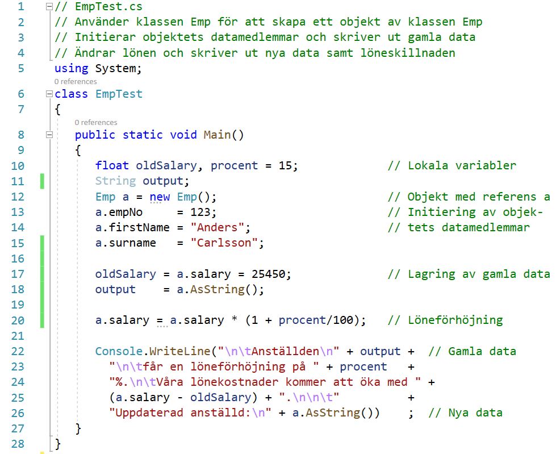Click the String type on line 11

tap(115, 181)
